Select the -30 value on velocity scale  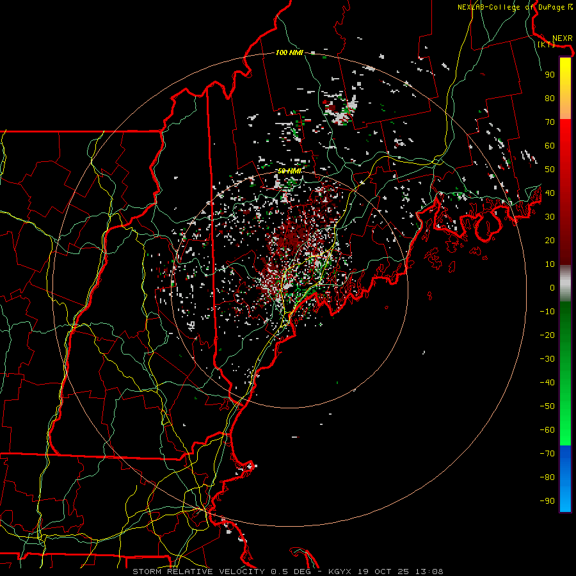(x=547, y=359)
